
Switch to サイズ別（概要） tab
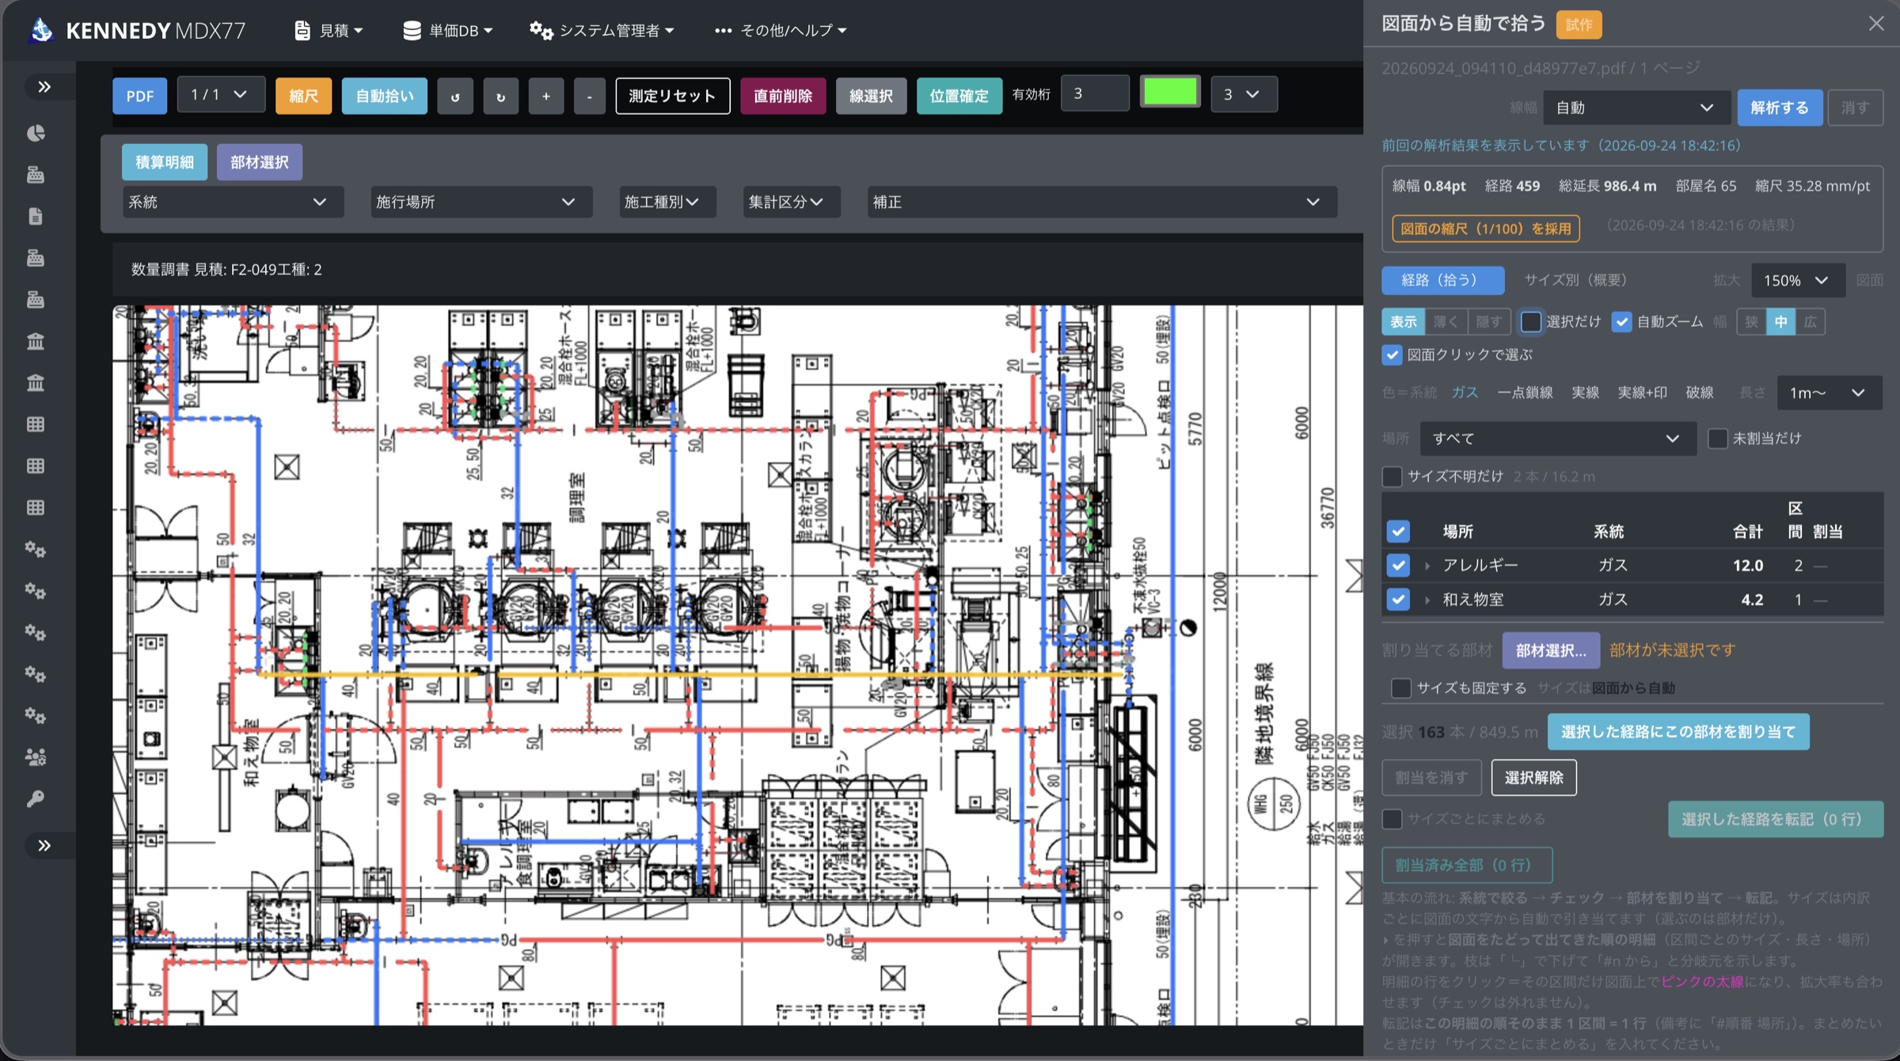pyautogui.click(x=1576, y=280)
